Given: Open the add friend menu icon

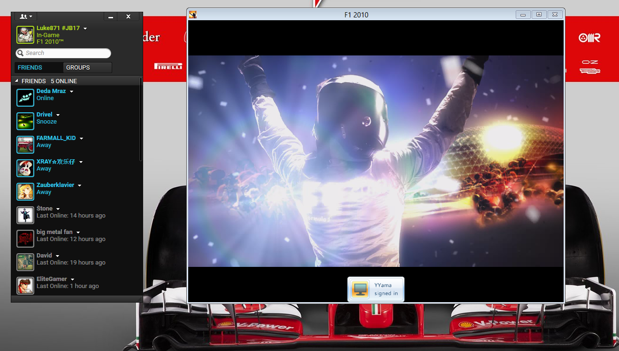Looking at the screenshot, I should pyautogui.click(x=26, y=16).
